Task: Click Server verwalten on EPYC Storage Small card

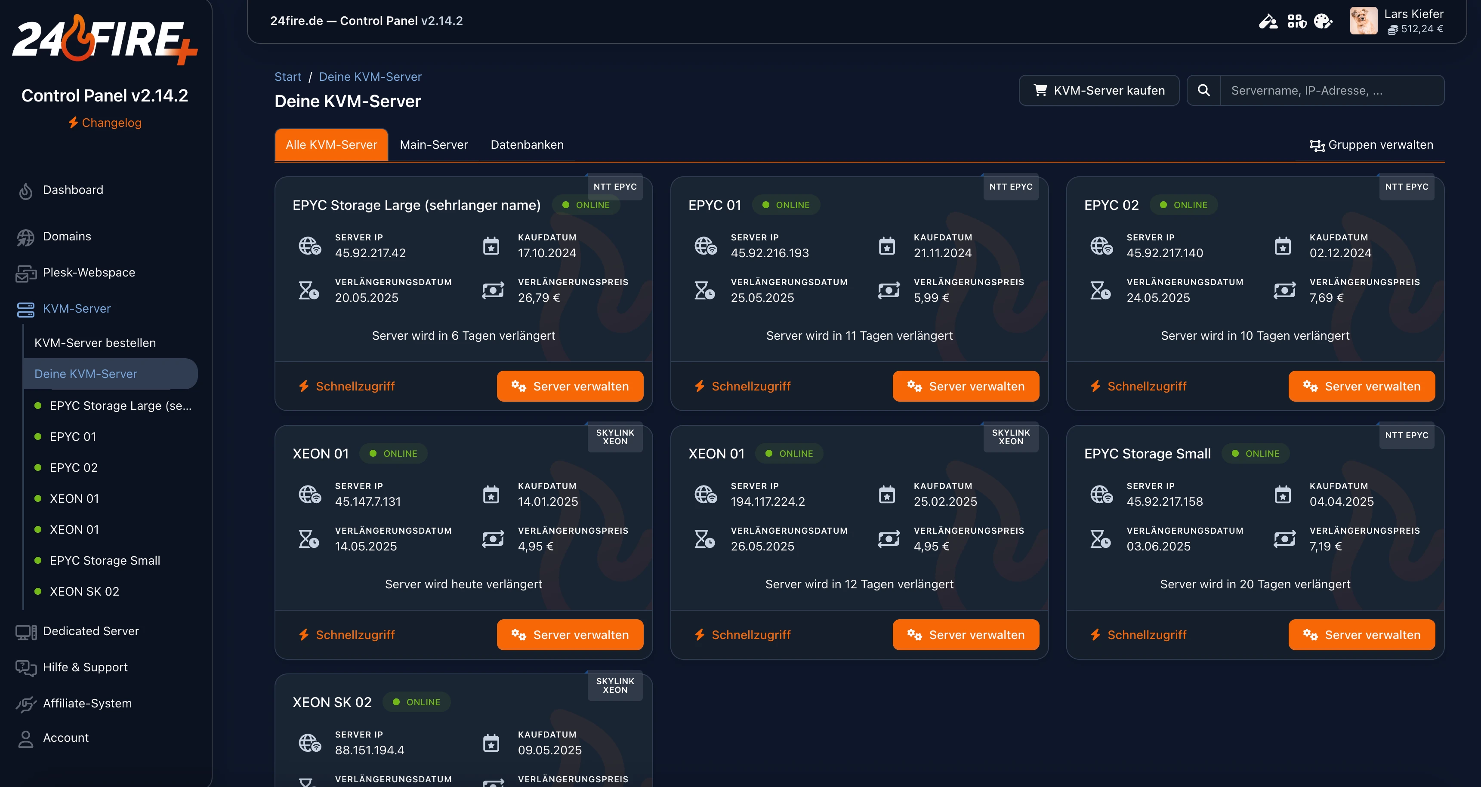Action: tap(1361, 635)
